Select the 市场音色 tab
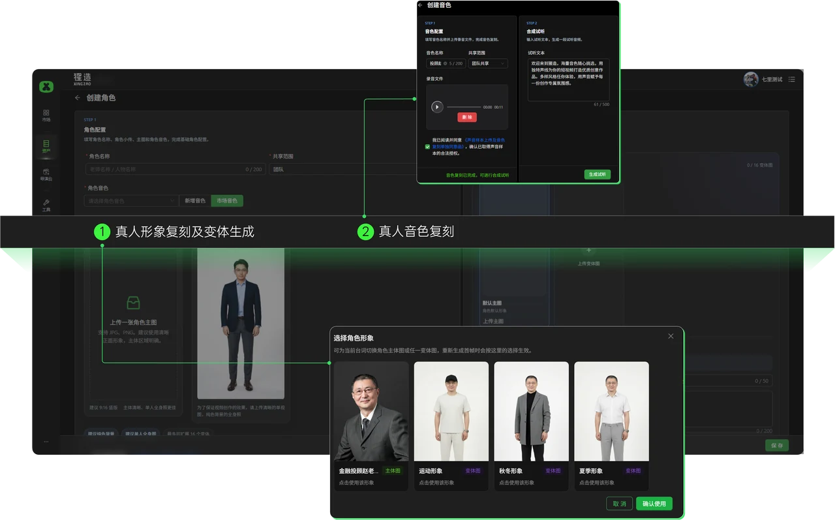 click(x=227, y=201)
